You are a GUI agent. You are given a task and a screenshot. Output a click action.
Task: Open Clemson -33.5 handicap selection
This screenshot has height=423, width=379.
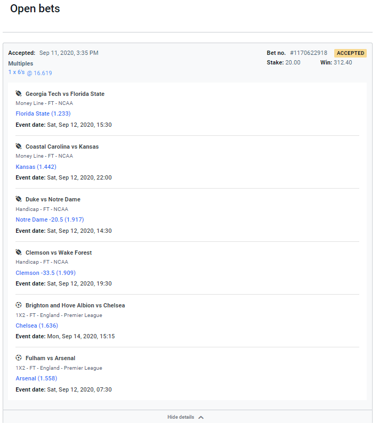tap(45, 273)
